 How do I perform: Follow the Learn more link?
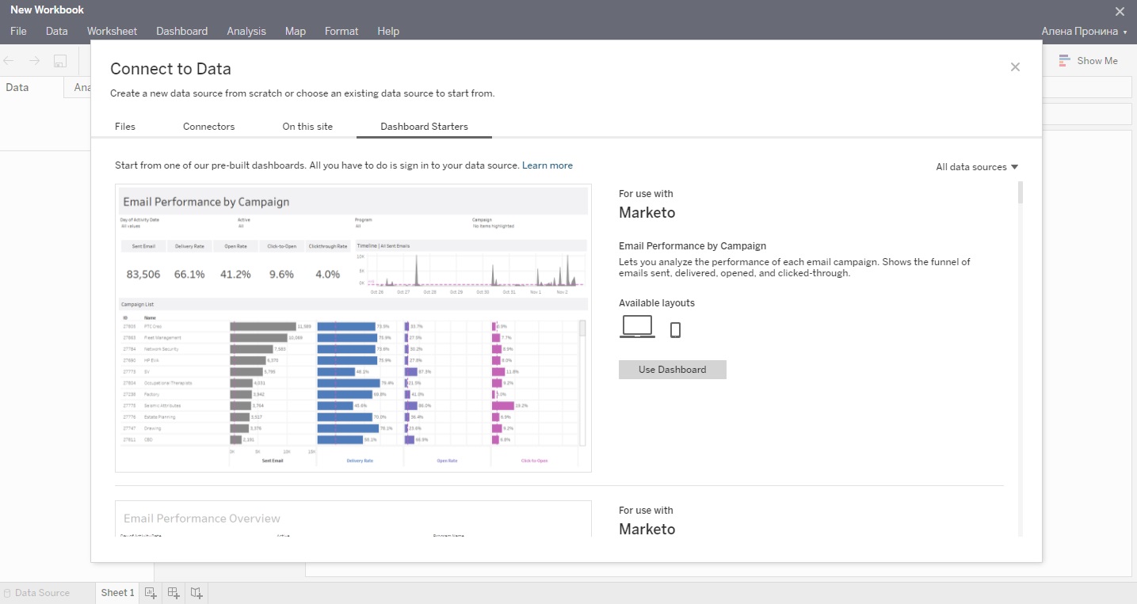(x=547, y=165)
